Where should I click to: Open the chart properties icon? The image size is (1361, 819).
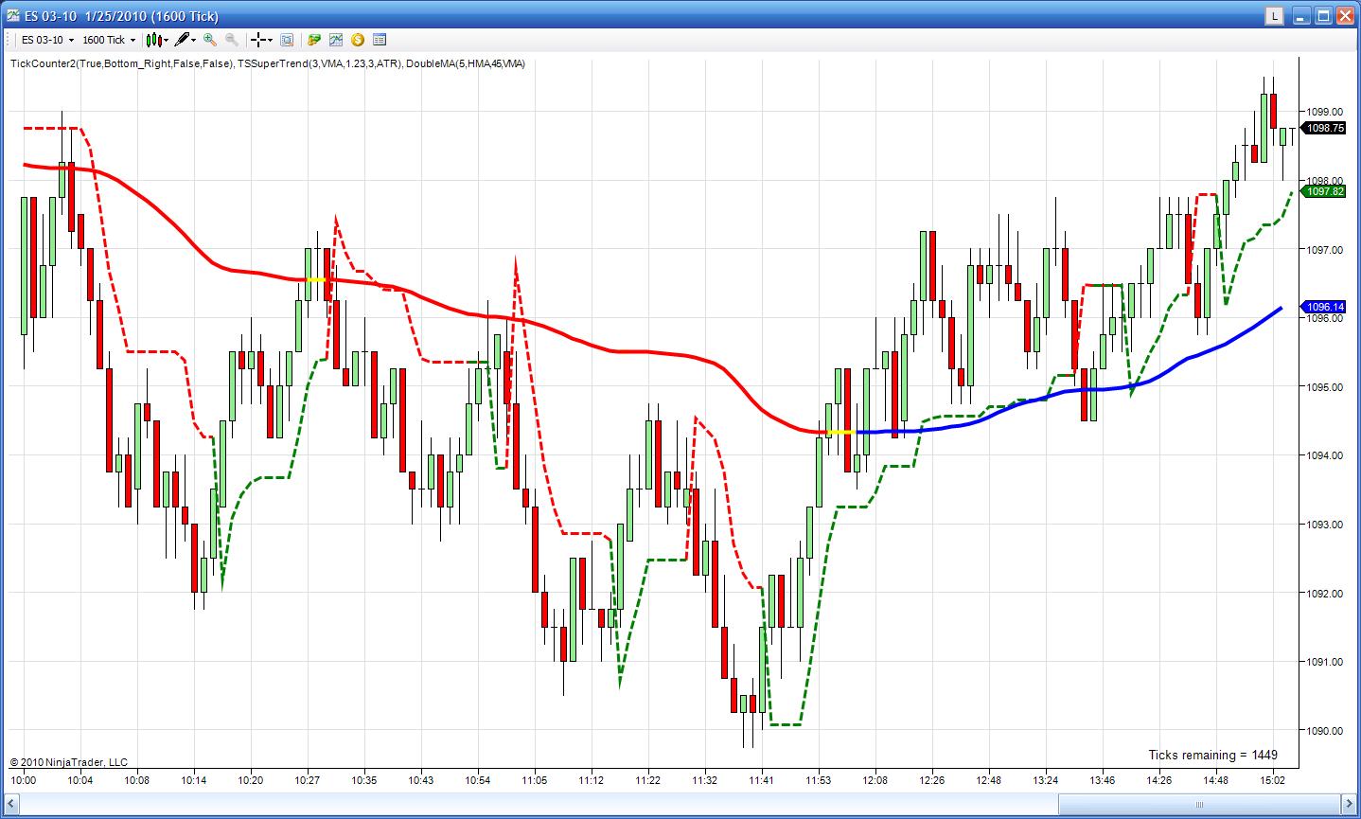coord(380,40)
